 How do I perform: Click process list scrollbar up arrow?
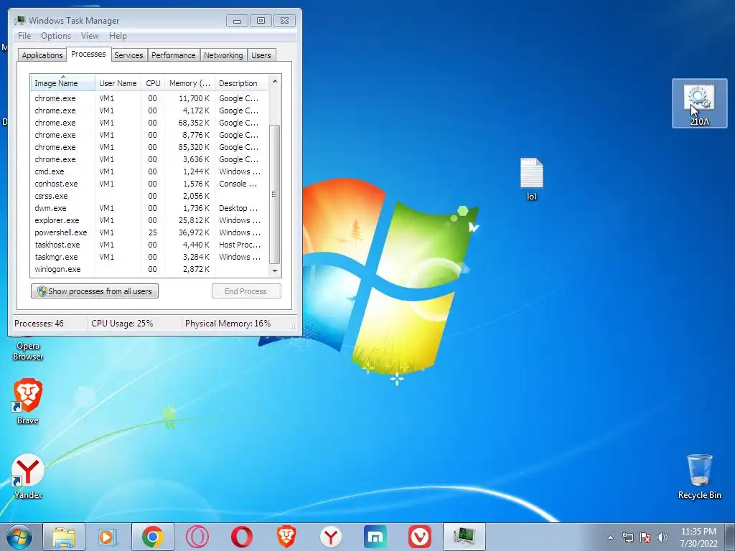[x=275, y=81]
